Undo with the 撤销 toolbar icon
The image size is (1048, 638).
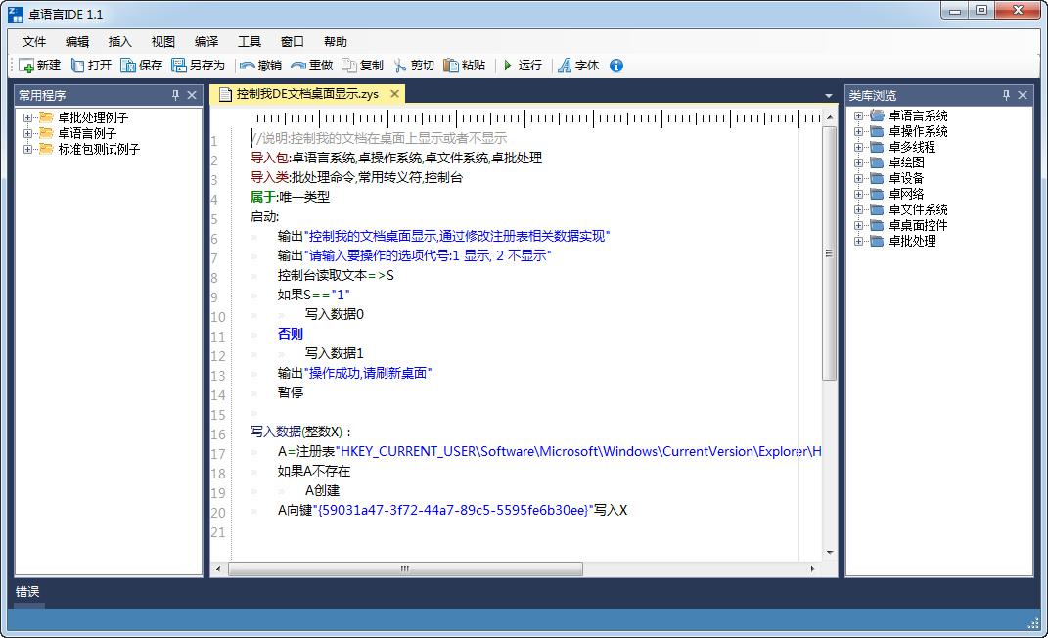pyautogui.click(x=248, y=66)
